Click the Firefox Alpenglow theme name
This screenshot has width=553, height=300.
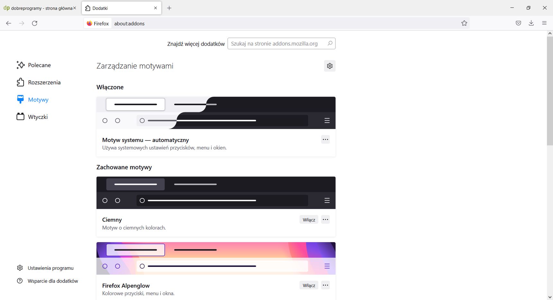pyautogui.click(x=126, y=286)
